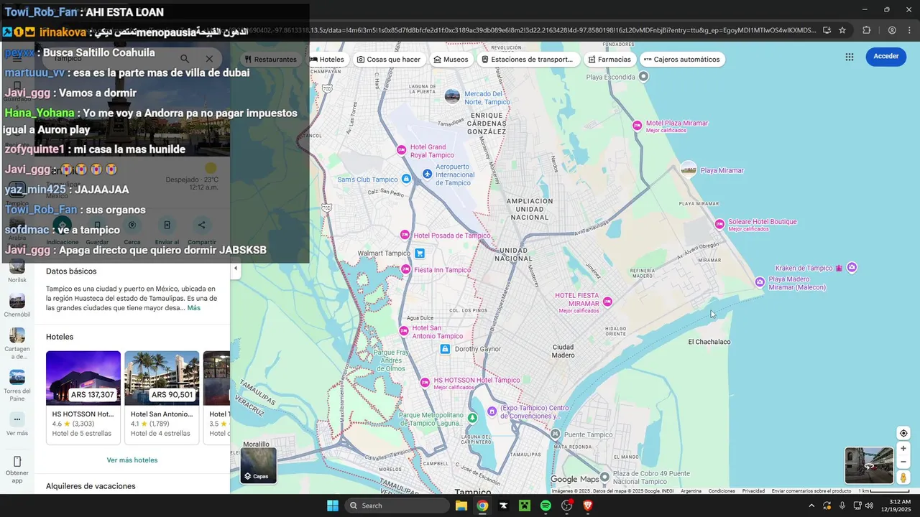Zoom out of the map
This screenshot has width=920, height=517.
coord(903,462)
